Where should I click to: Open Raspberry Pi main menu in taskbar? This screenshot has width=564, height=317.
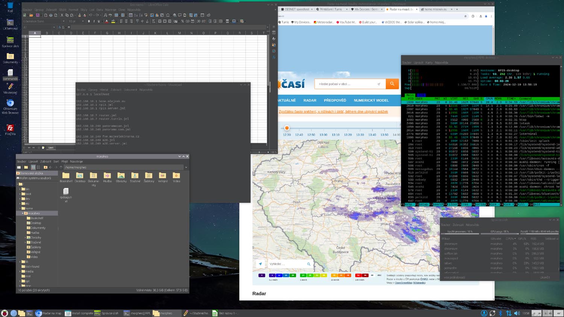pos(5,313)
